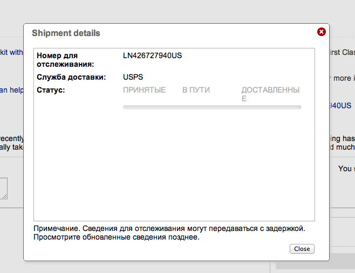
Task: Click the shipment status progress bar
Action: 211,108
